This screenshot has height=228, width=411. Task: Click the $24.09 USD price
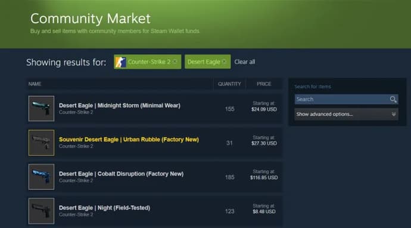pyautogui.click(x=264, y=110)
